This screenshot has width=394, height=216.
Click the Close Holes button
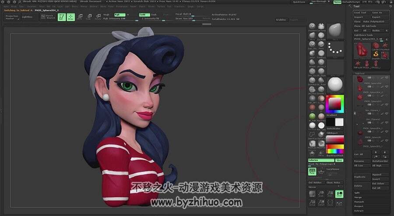tap(334, 183)
